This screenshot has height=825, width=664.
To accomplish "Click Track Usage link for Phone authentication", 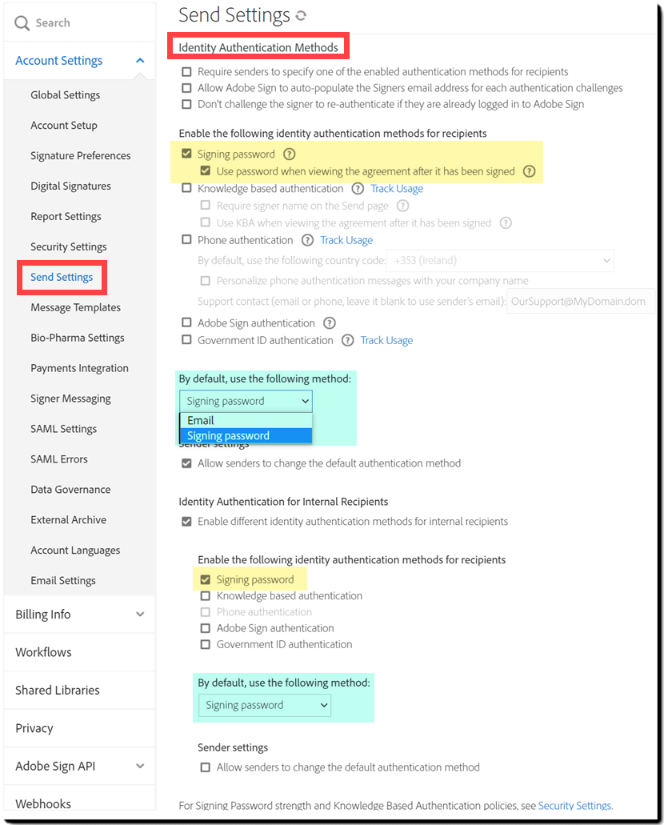I will [x=346, y=240].
